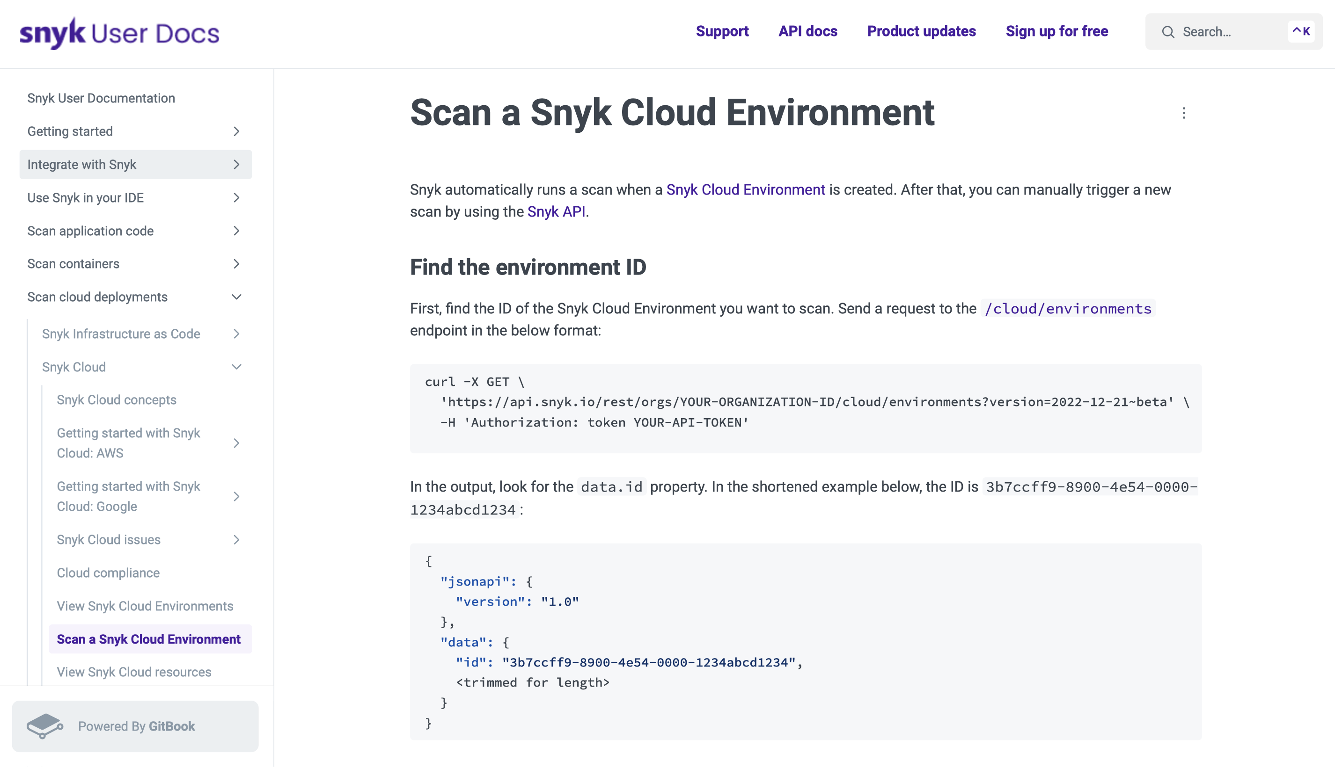Click the "jsonapi" key line in output
Screen dimensions: 1335x768
486,581
